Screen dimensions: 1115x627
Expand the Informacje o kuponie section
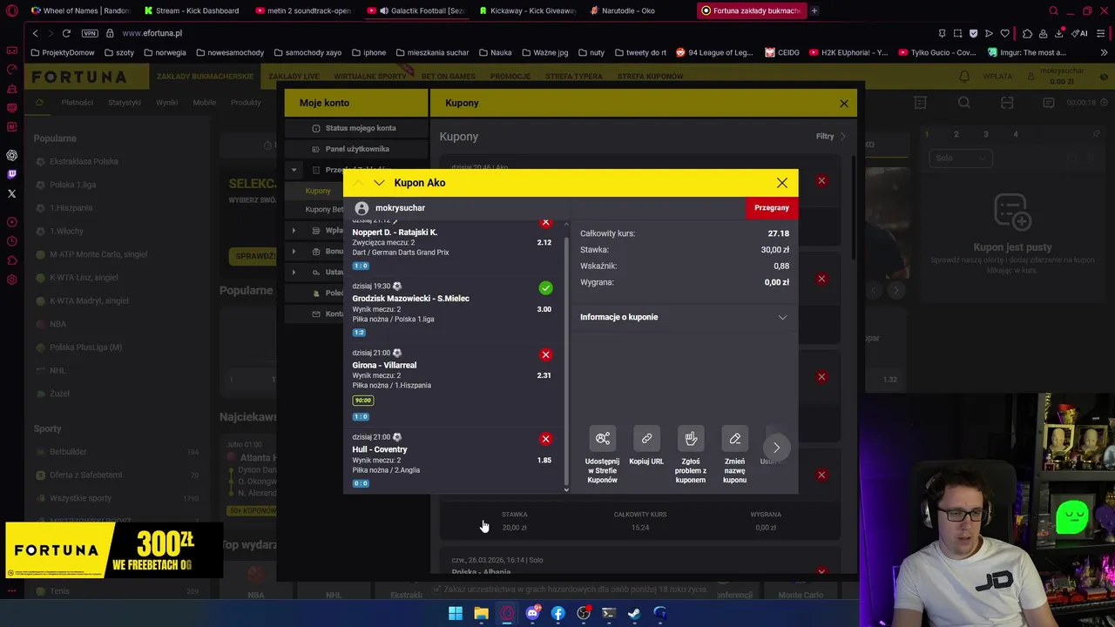tap(684, 317)
